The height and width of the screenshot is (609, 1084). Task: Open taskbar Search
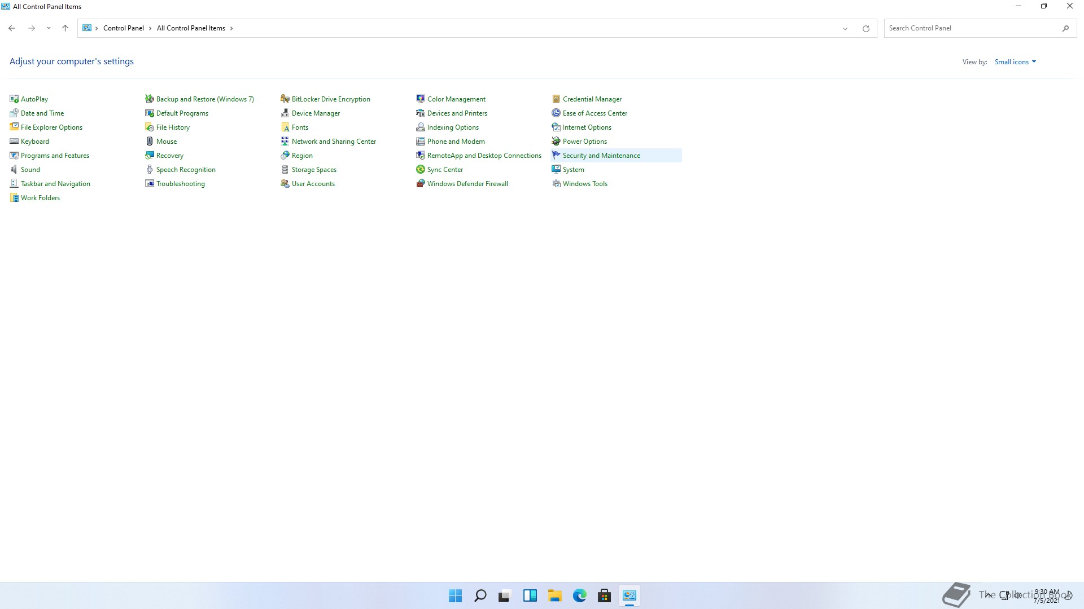pyautogui.click(x=480, y=596)
